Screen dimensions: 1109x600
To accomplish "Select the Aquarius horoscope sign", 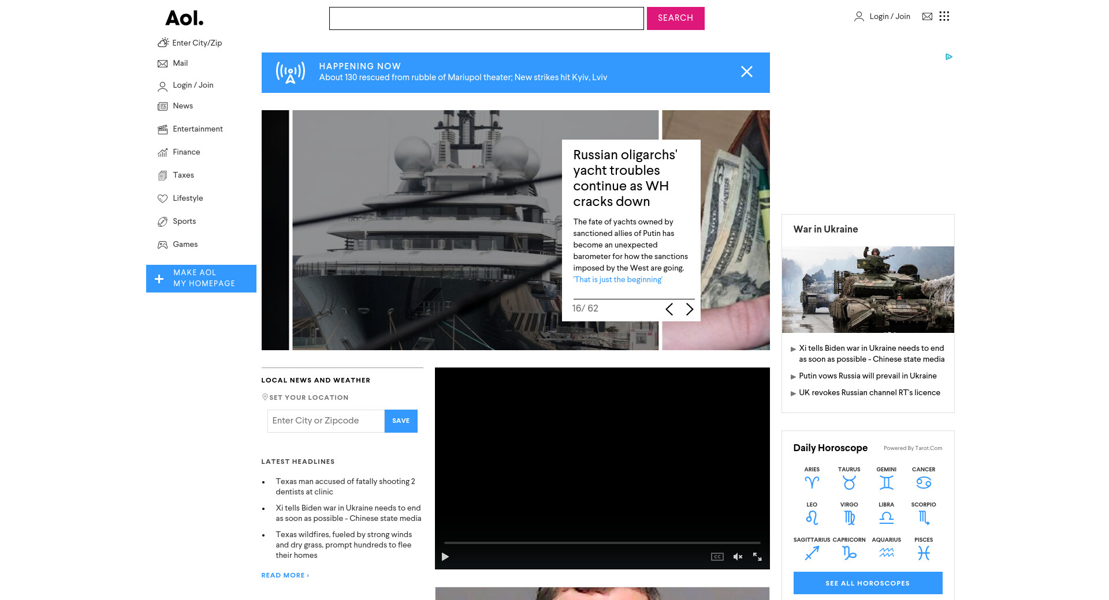I will pyautogui.click(x=887, y=549).
